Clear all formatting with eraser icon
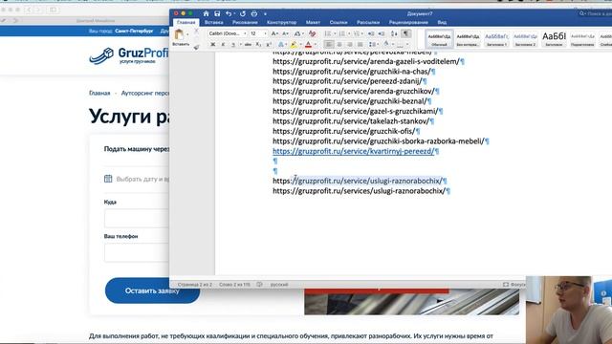This screenshot has width=612, height=344. [313, 34]
